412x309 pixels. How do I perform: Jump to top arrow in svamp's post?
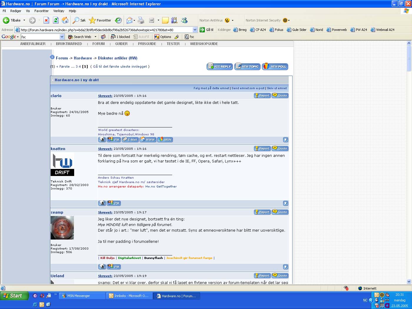[x=285, y=267]
